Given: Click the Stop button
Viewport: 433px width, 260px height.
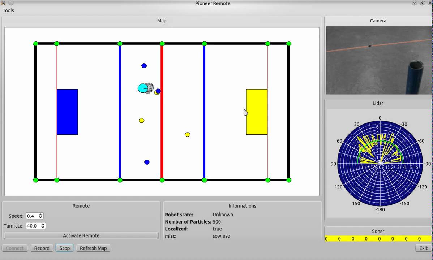Looking at the screenshot, I should coord(65,248).
